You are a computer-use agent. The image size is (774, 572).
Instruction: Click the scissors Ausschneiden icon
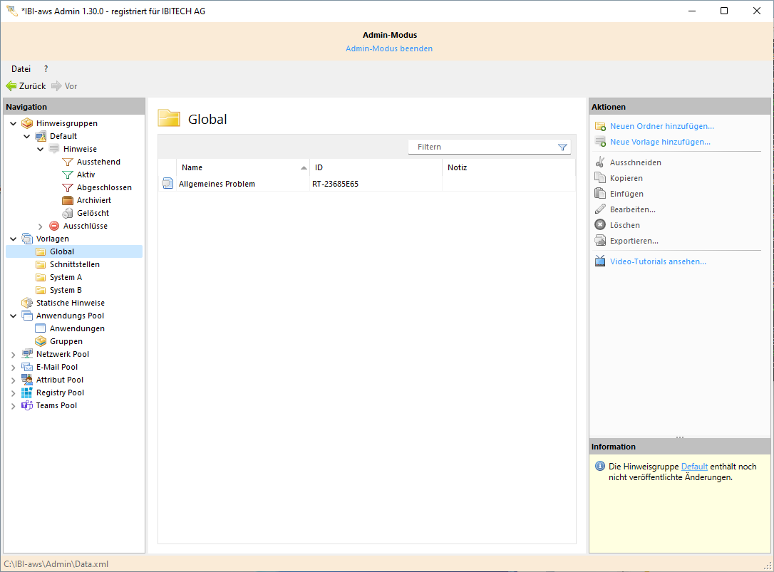pos(600,162)
